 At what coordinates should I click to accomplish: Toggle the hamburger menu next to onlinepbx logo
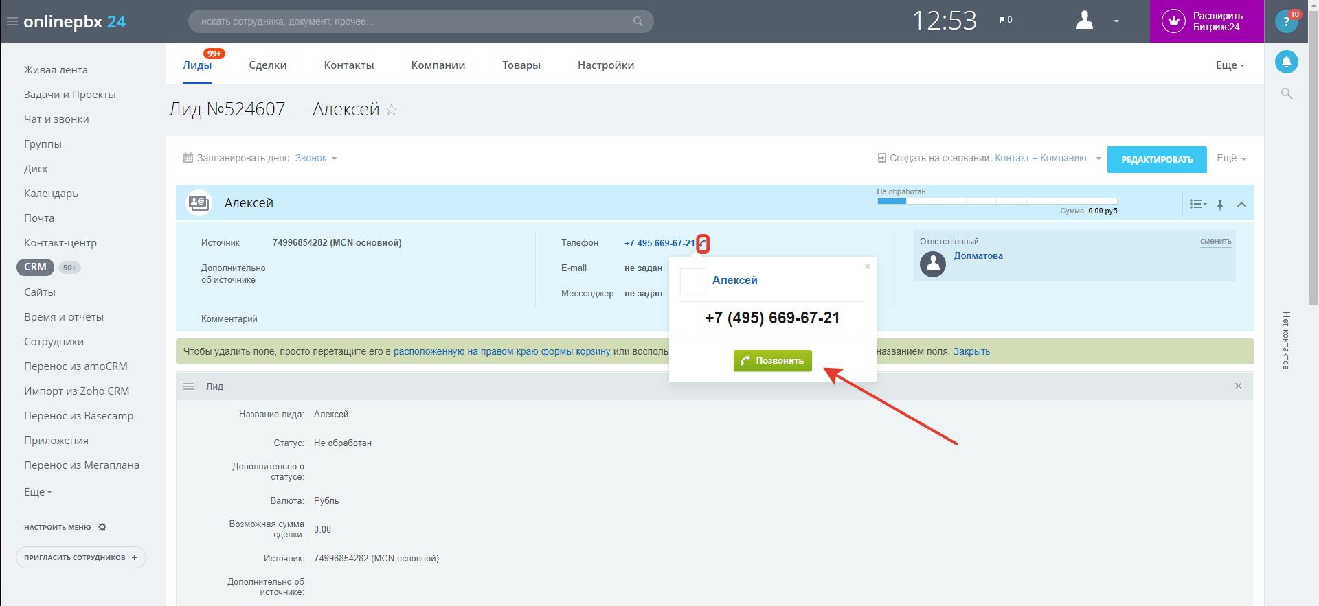point(12,21)
